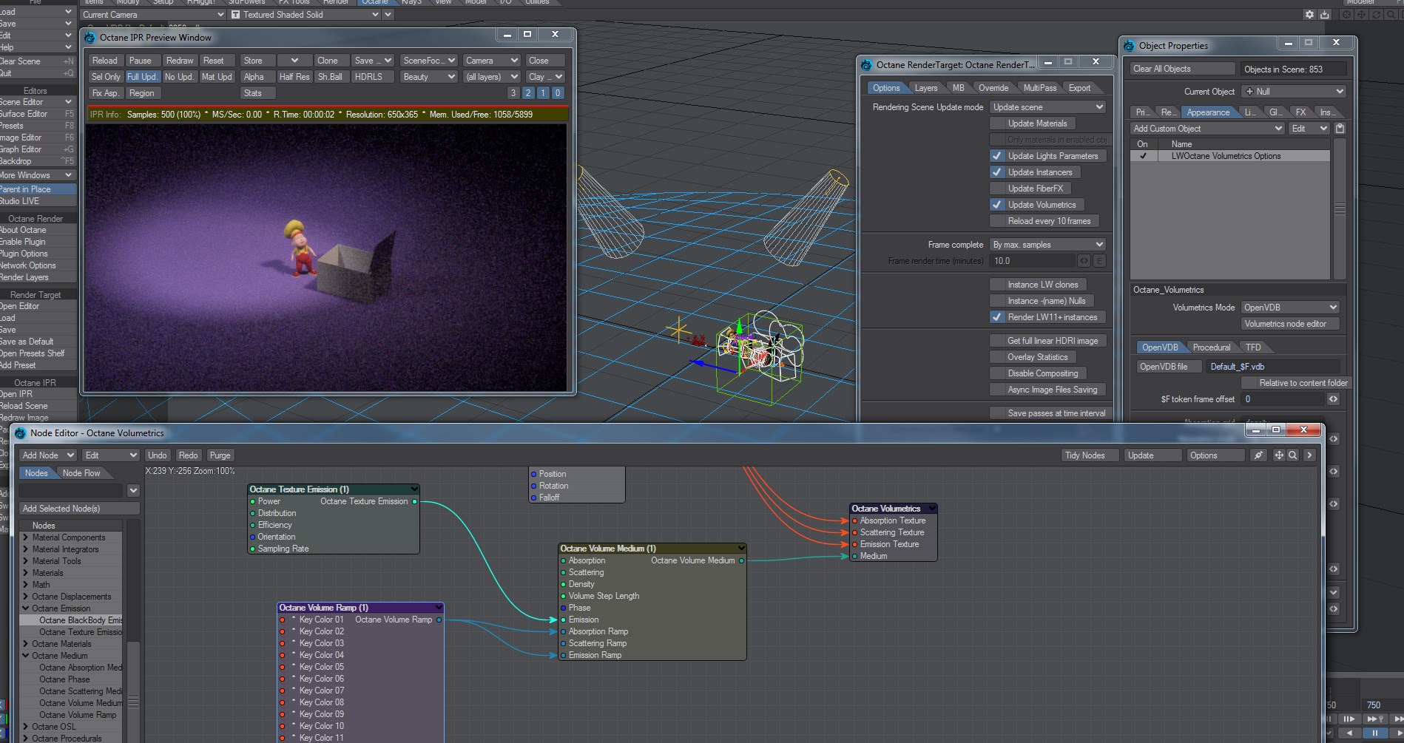Toggle Update Lights Parameters checkbox
The width and height of the screenshot is (1404, 743).
(997, 156)
